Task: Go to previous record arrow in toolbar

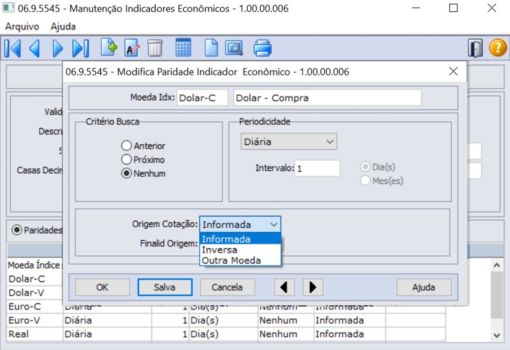Action: click(35, 48)
